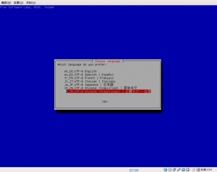Select zh_CN.UTF-8 Chinese Simplified option
Image resolution: width=217 pixels, height=172 pixels.
point(100,88)
